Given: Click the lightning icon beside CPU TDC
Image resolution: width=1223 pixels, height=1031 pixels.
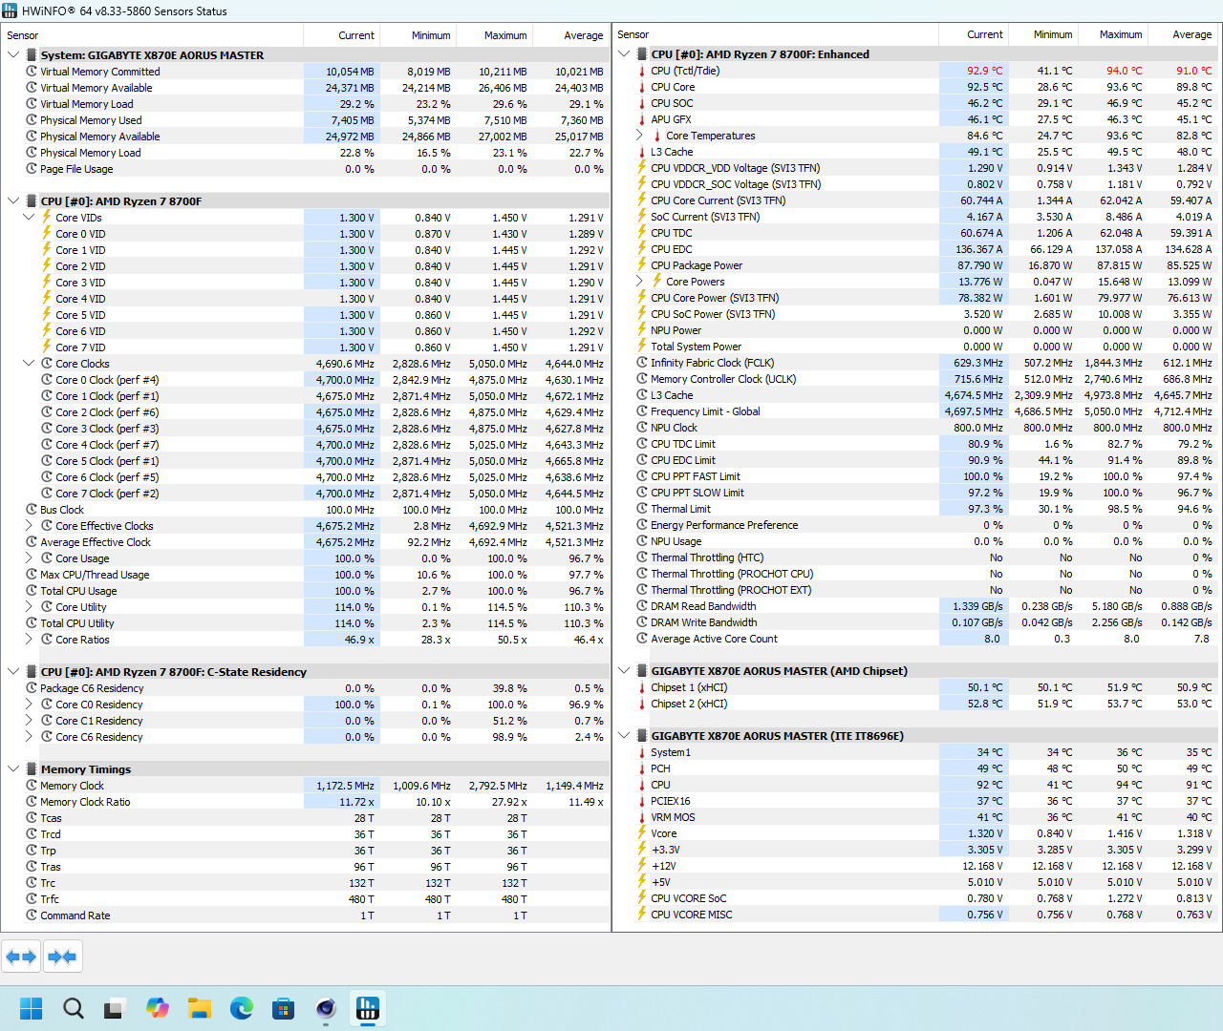Looking at the screenshot, I should [642, 233].
